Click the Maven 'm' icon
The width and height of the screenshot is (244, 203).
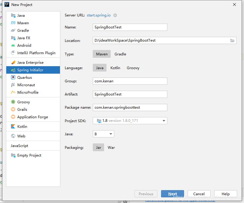coord(13,23)
